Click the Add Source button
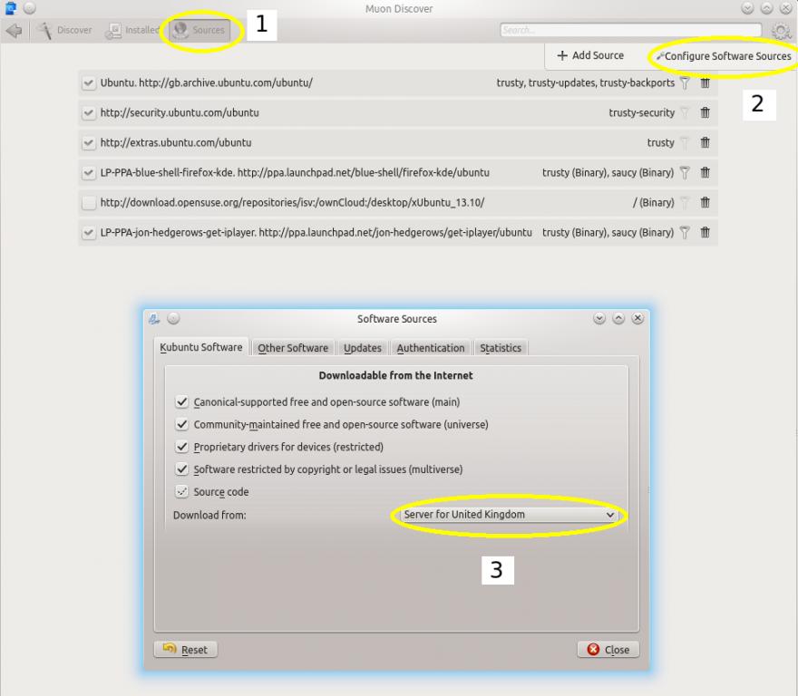The width and height of the screenshot is (798, 696). (x=590, y=55)
